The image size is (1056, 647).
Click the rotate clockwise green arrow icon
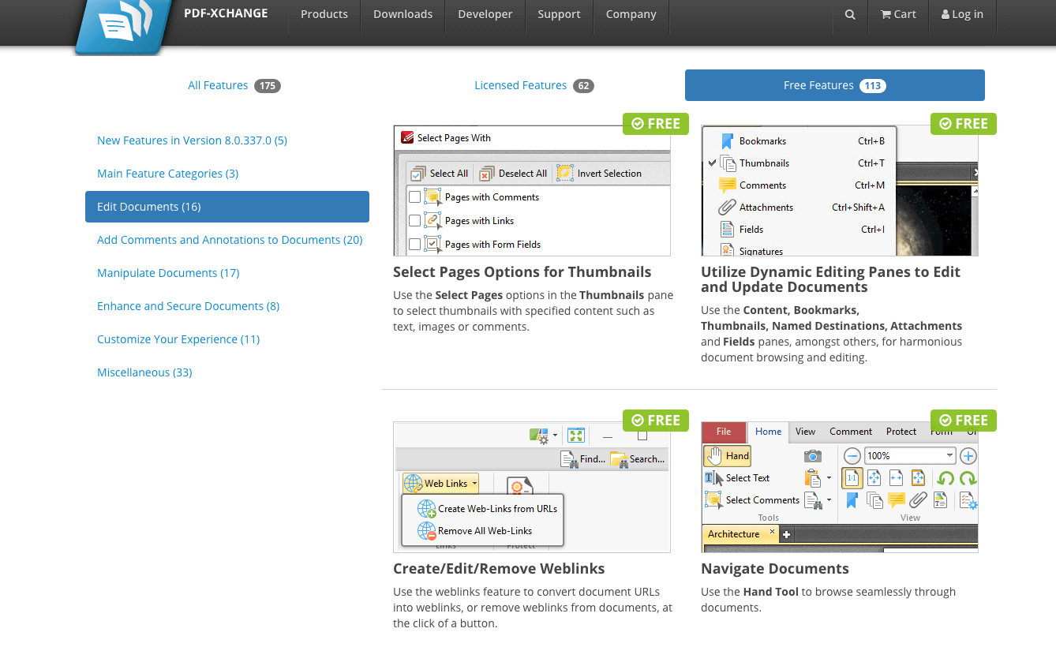(968, 477)
